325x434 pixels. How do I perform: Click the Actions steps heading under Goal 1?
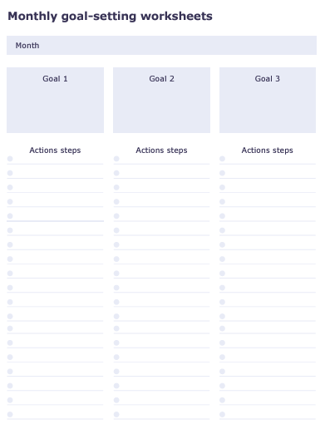(x=55, y=150)
